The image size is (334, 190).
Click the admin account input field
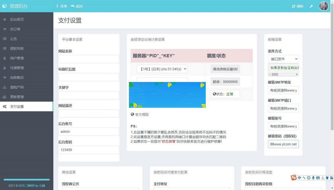(x=89, y=131)
